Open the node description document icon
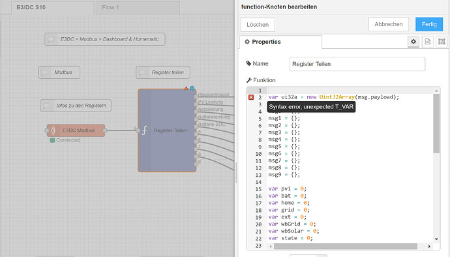Screen dimensions: 450x257 click(428, 42)
